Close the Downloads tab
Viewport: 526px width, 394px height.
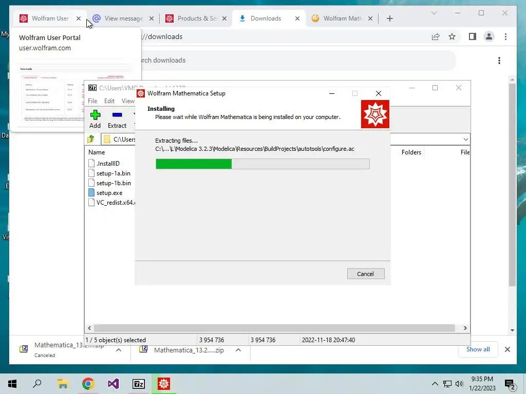[297, 18]
